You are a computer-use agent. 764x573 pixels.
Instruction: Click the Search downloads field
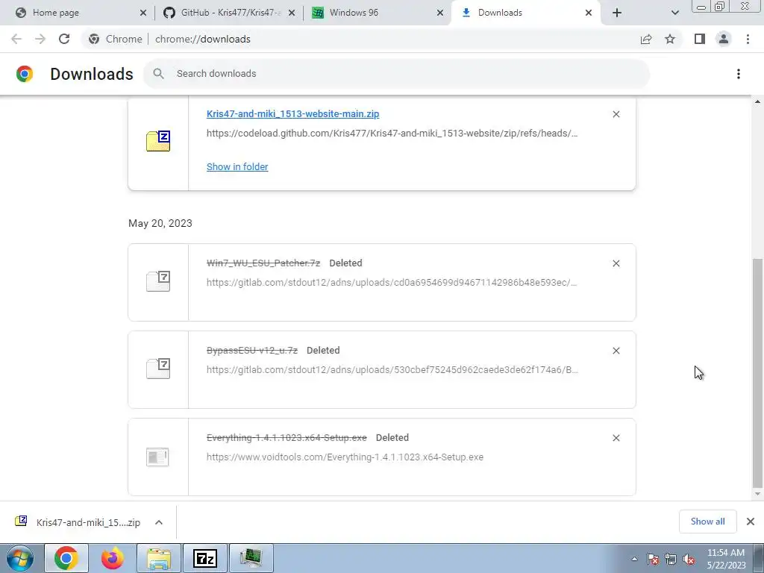coord(396,74)
